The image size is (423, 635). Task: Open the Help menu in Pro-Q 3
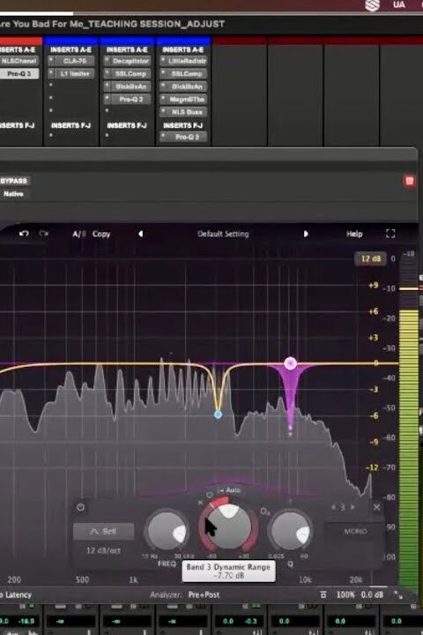tap(354, 234)
